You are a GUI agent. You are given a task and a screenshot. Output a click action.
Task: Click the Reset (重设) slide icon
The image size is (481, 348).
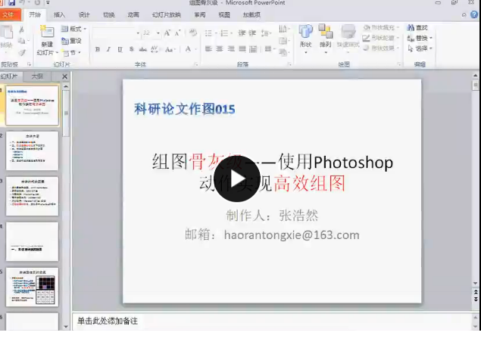[x=71, y=41]
